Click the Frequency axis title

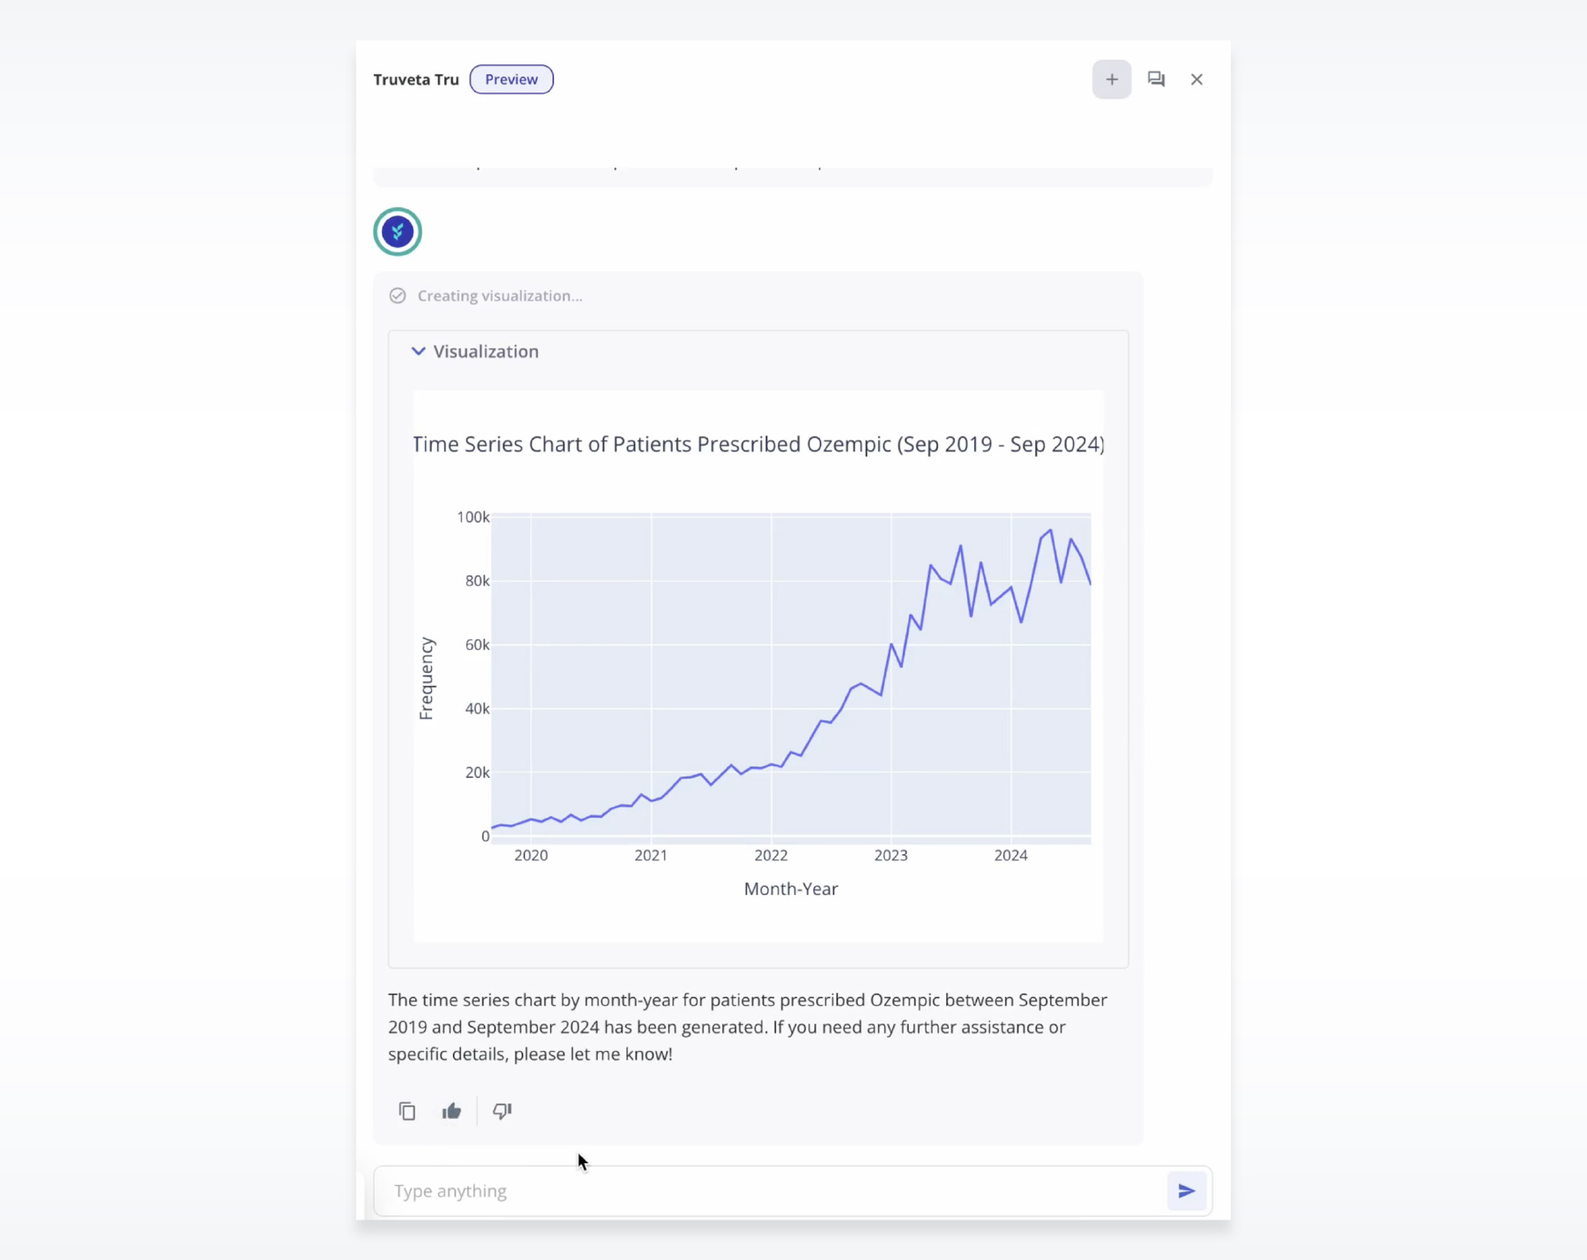(x=427, y=679)
